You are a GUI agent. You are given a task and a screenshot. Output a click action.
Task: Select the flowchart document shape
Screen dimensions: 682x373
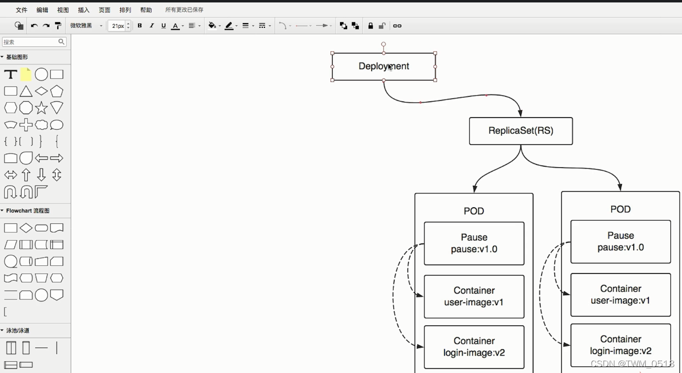click(x=57, y=228)
